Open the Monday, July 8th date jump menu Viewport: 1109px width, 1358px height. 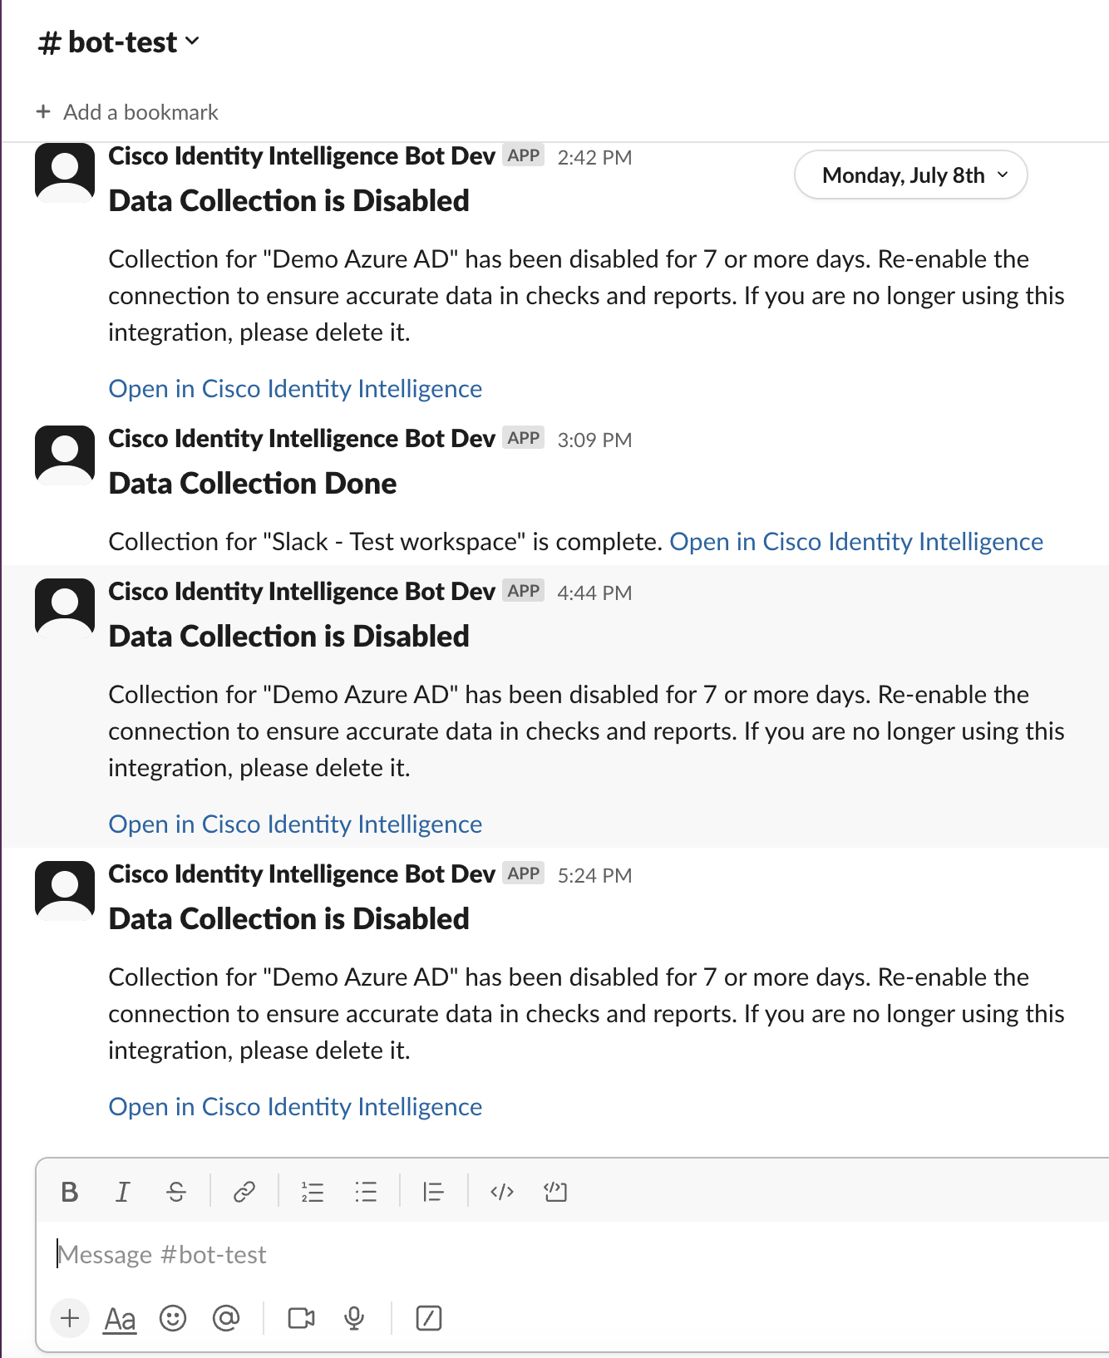(x=911, y=175)
